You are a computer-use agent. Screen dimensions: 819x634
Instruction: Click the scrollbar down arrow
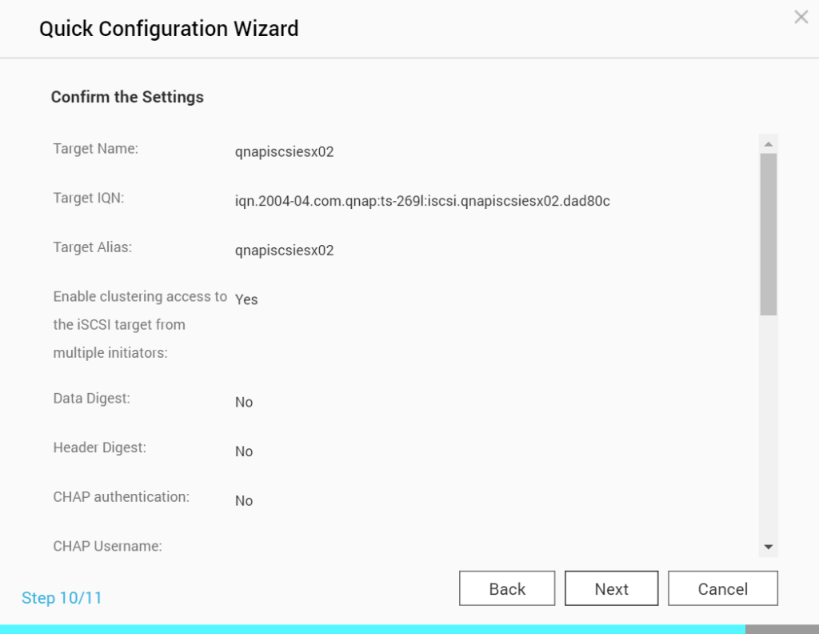768,547
